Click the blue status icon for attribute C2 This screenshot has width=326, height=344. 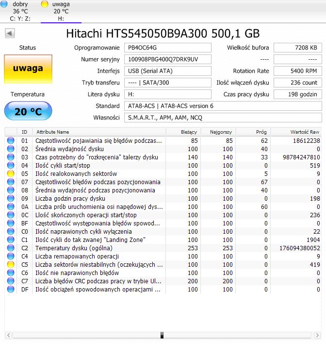point(11,248)
